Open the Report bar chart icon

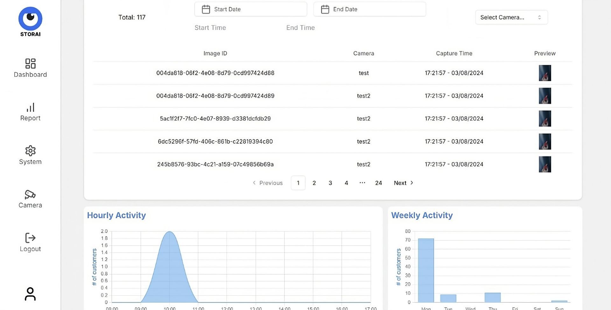tap(30, 107)
